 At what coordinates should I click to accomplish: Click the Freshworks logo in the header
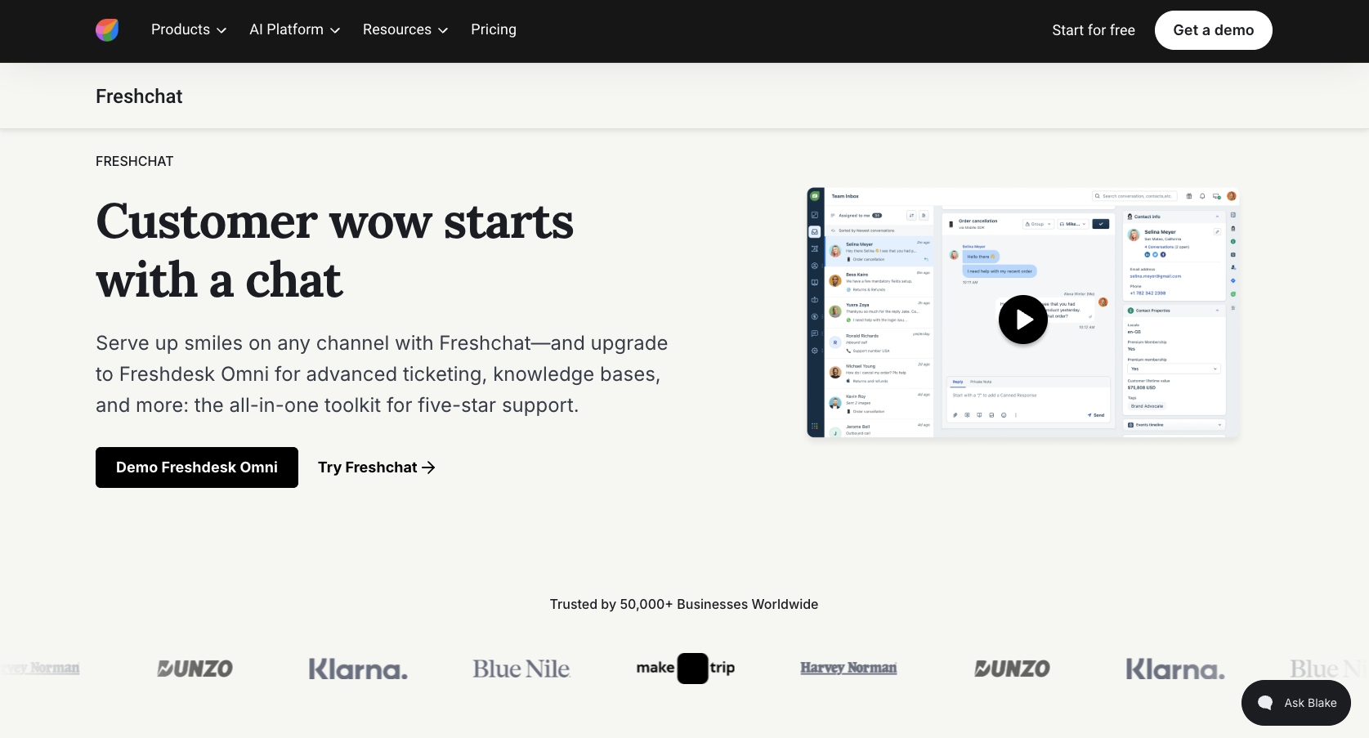tap(107, 30)
